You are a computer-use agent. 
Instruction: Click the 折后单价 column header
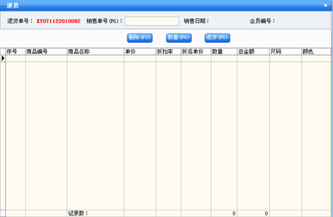(196, 52)
